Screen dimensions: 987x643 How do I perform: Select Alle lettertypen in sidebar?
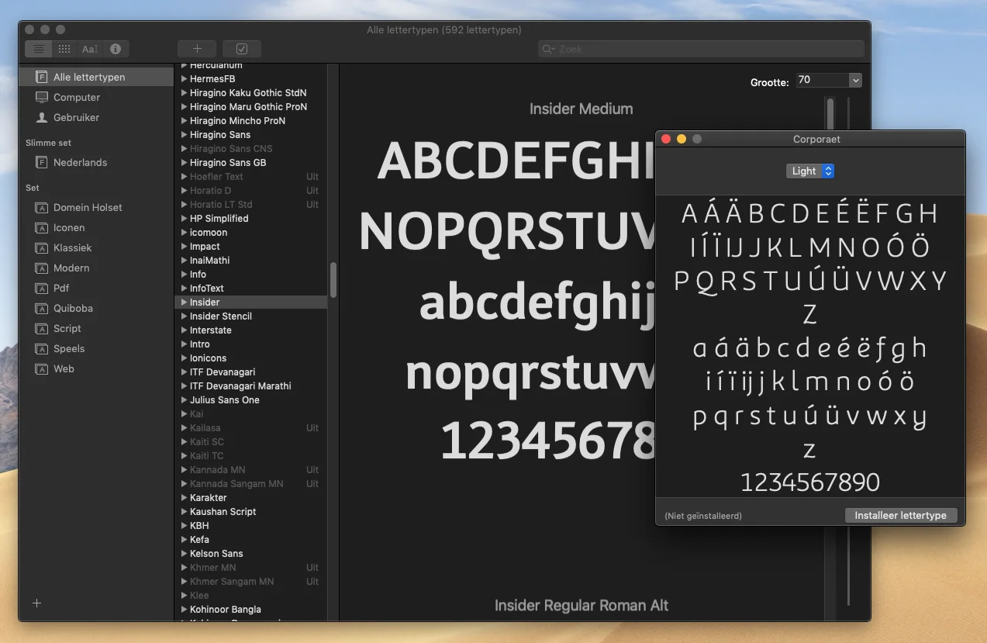pos(96,77)
